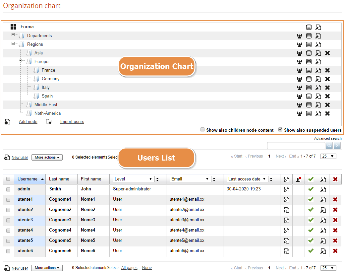Expand the Departments tree node
The width and height of the screenshot is (344, 274).
[13, 35]
